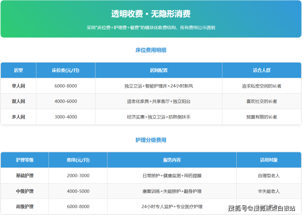
Task: Select the 适老化家具+共享客厅+独立阳台 cell
Action: pyautogui.click(x=158, y=101)
